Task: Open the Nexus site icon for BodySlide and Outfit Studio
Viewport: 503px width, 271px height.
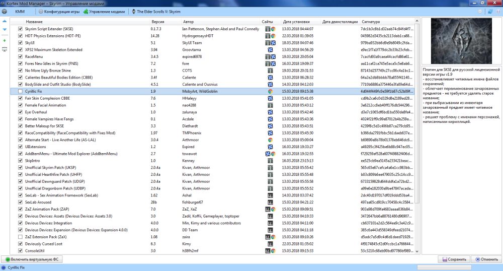Action: 270,85
